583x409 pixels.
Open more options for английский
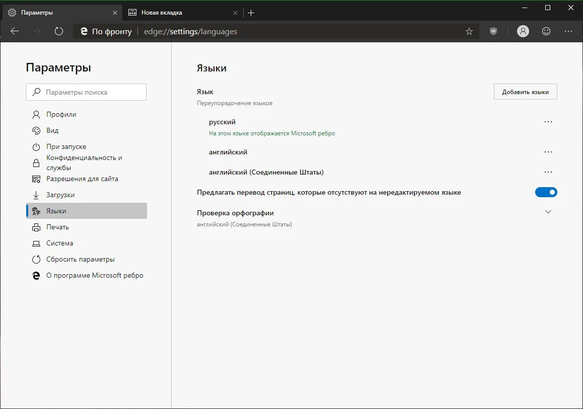(548, 152)
